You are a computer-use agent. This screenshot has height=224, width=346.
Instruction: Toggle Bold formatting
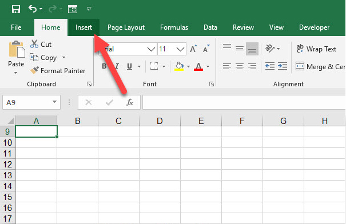coord(104,66)
